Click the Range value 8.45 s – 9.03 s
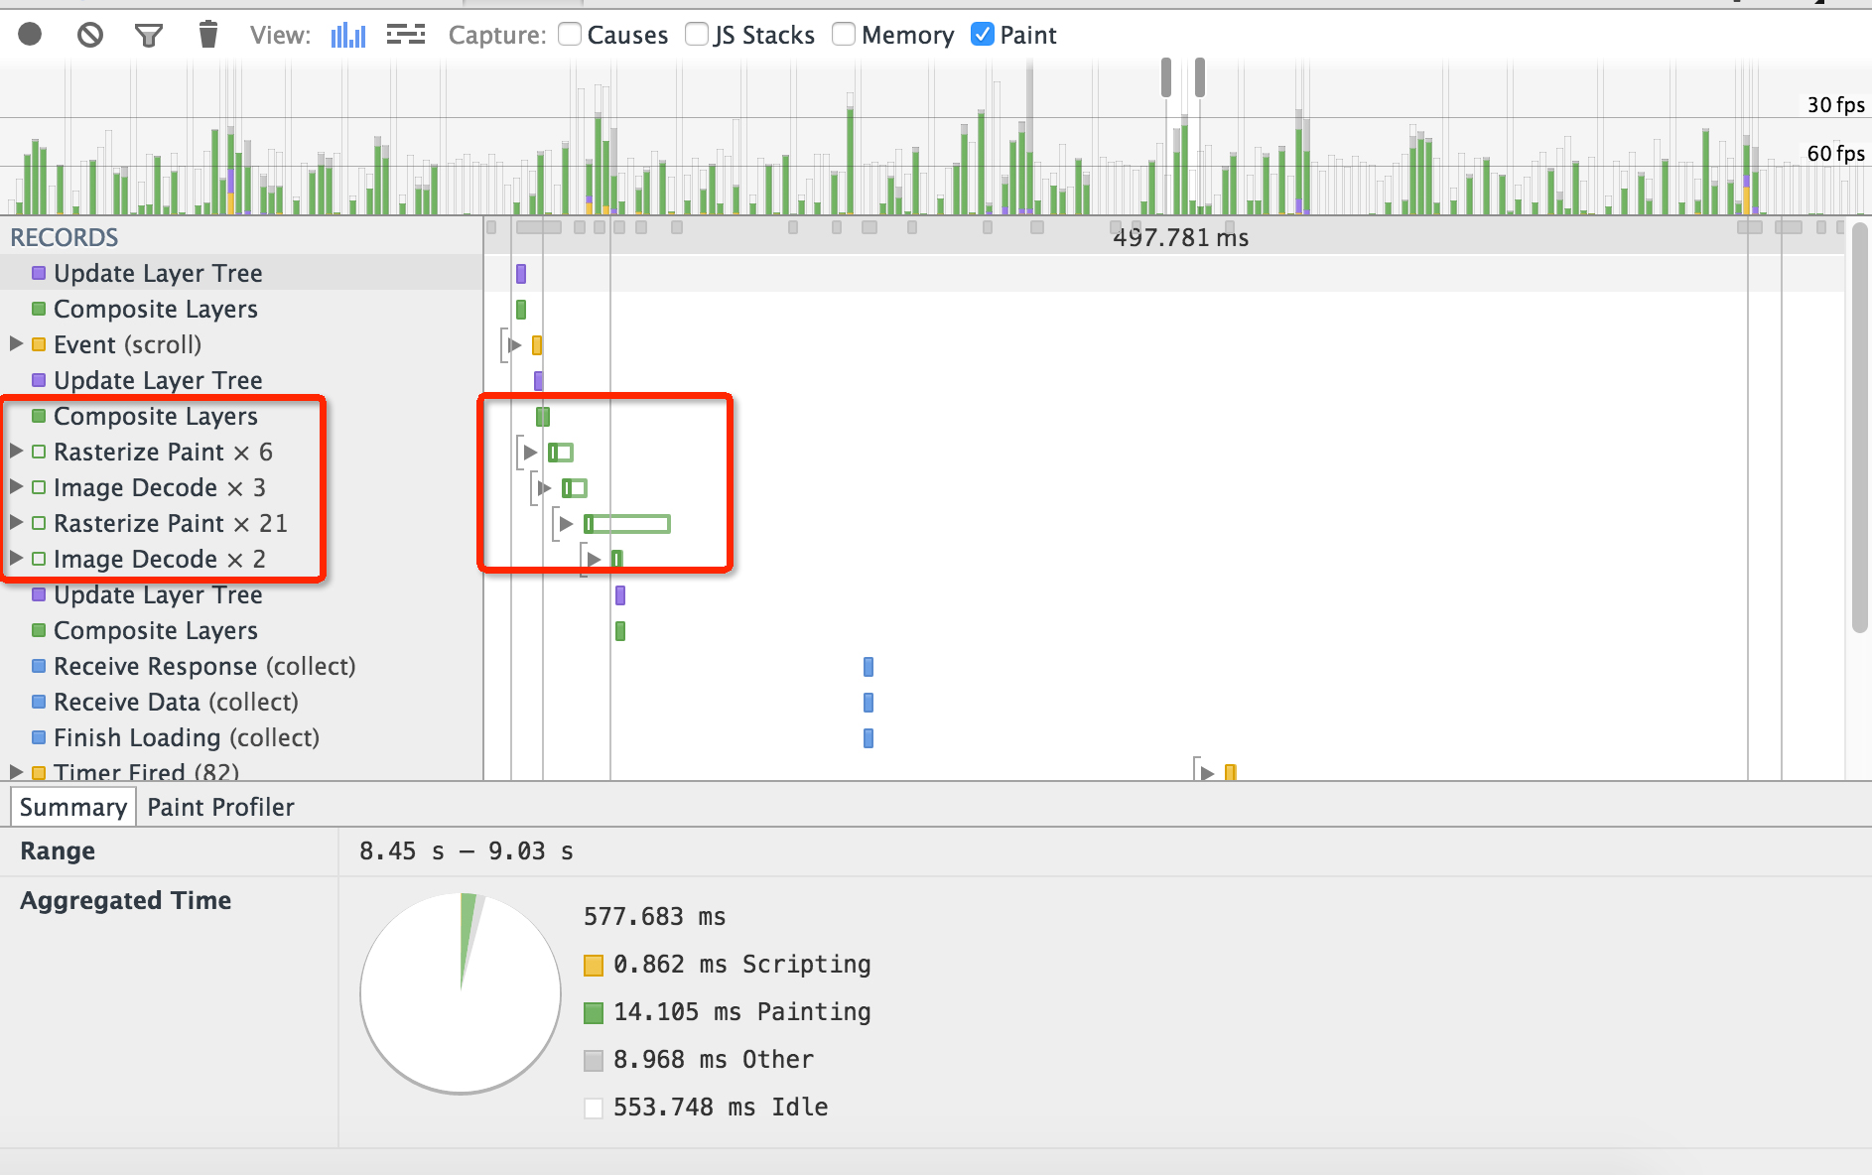 (467, 850)
